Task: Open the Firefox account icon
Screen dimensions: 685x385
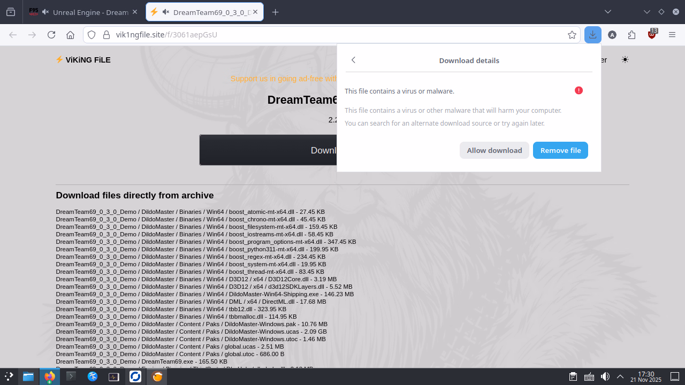Action: pos(612,35)
